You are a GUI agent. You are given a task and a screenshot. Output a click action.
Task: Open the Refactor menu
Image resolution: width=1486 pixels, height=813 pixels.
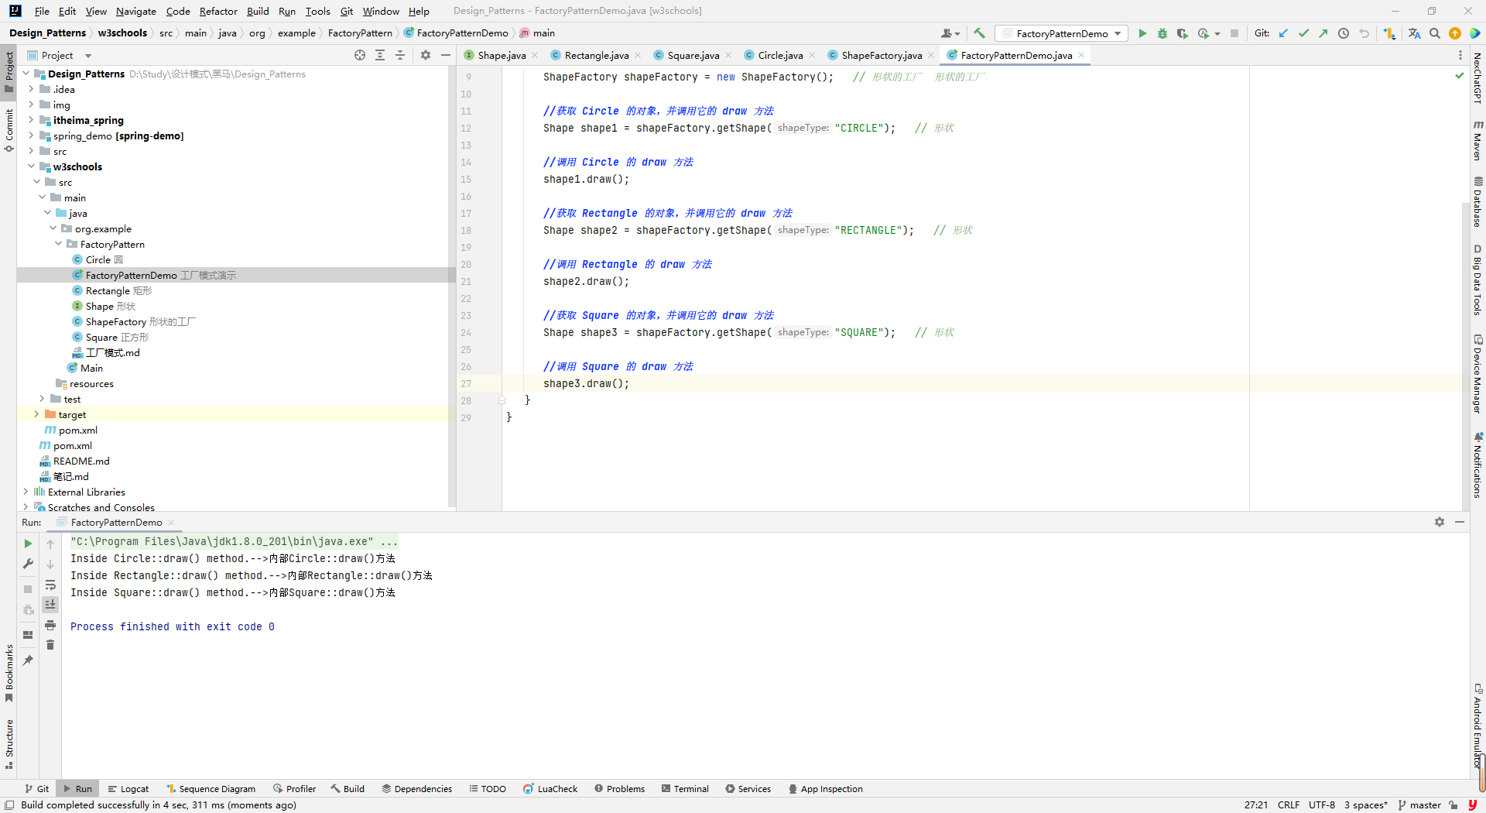pyautogui.click(x=217, y=11)
